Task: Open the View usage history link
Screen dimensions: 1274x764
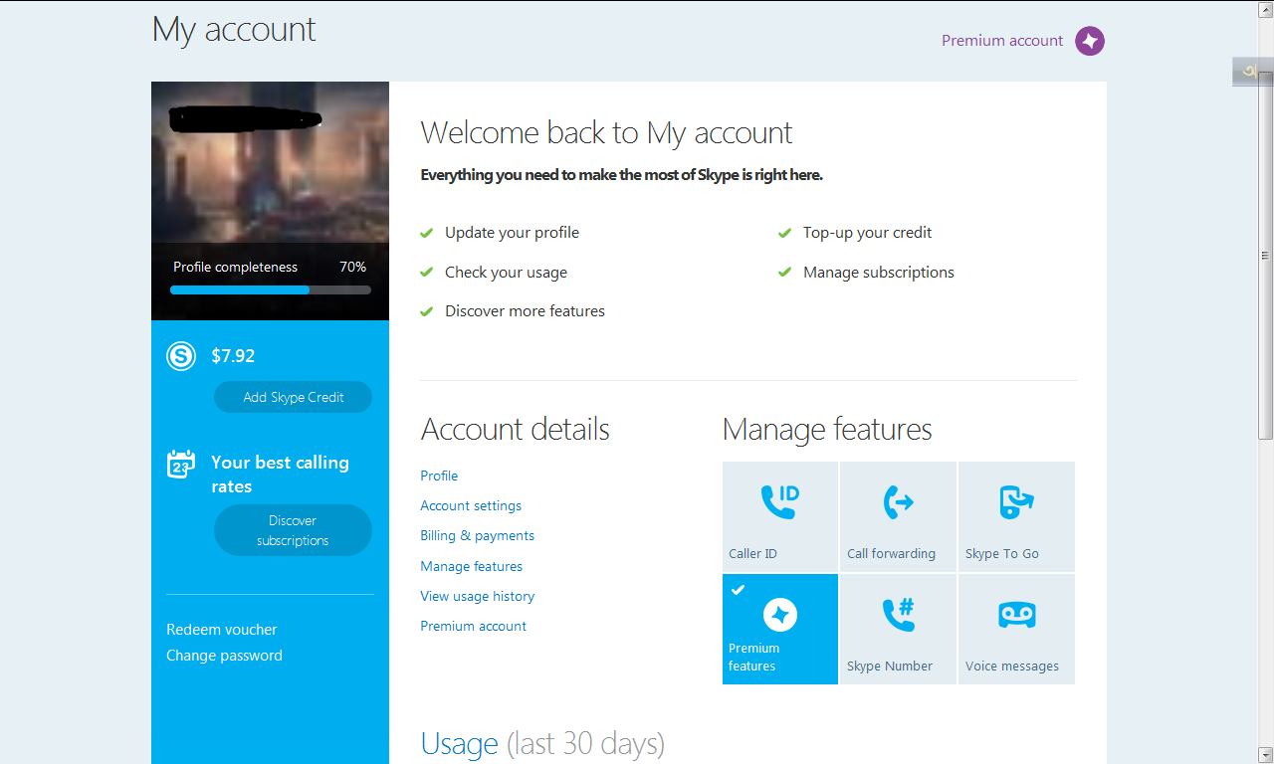Action: pos(477,596)
